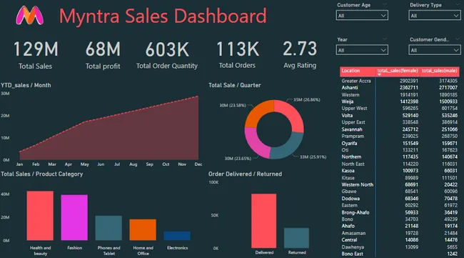The image size is (464, 258).
Task: Click the Total Sales / Product Category title
Action: coord(41,174)
